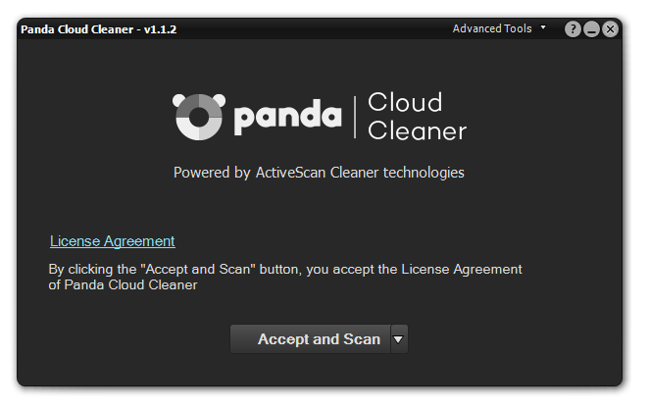Close the Panda Cloud Cleaner window
The width and height of the screenshot is (649, 409).
tap(610, 29)
